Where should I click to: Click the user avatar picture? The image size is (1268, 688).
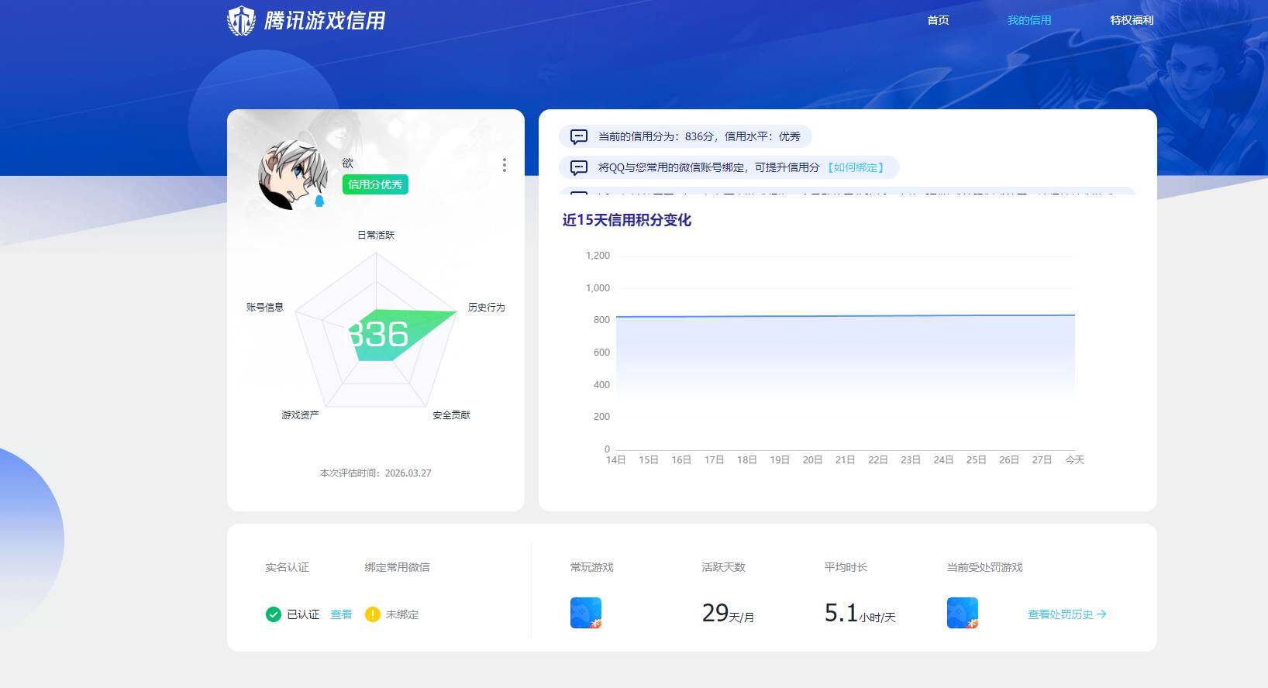(292, 175)
